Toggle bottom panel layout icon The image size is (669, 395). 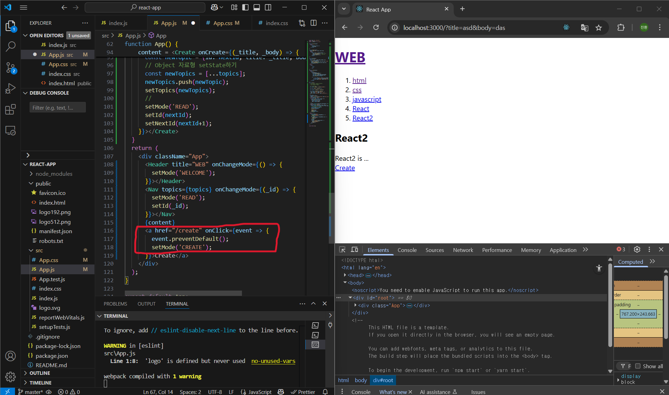(257, 7)
